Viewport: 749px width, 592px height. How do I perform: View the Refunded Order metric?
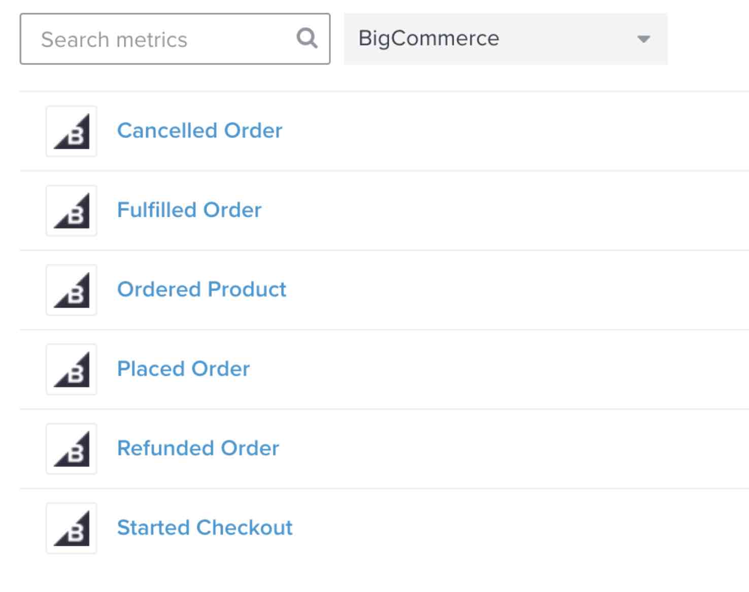point(198,449)
